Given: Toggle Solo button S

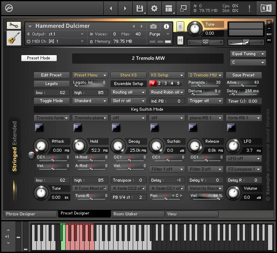Looking at the screenshot, I should coord(180,27).
